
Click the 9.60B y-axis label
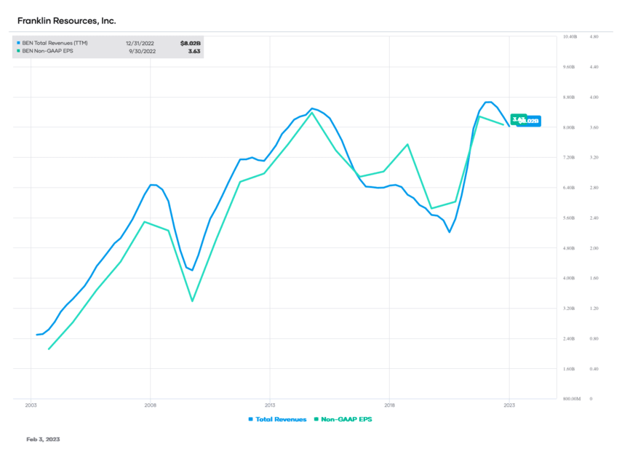pyautogui.click(x=569, y=67)
